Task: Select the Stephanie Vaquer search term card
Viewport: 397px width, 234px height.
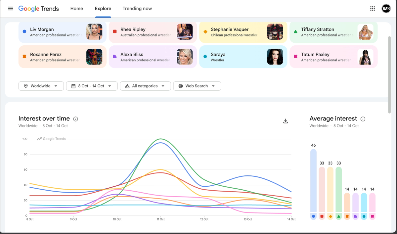Action: click(243, 32)
